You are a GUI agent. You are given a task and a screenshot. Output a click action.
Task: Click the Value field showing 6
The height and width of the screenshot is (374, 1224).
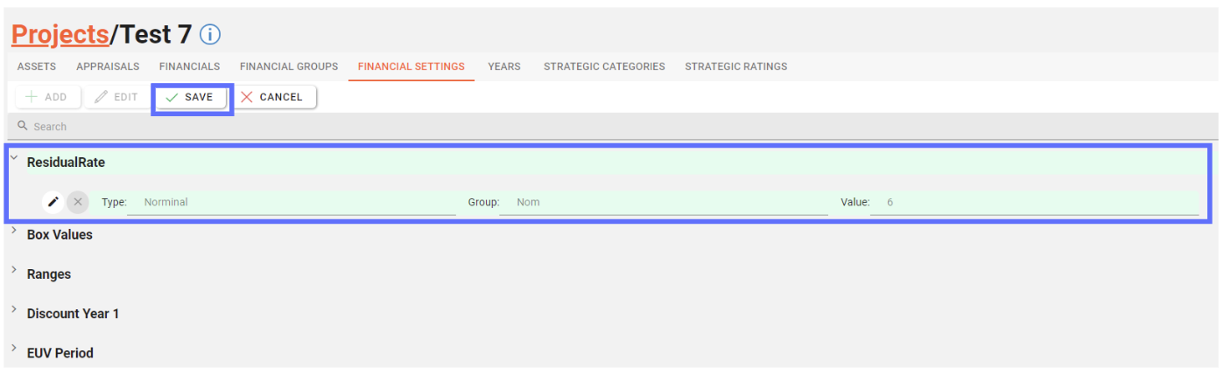pyautogui.click(x=1033, y=202)
